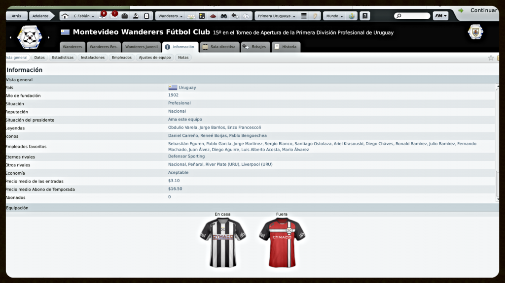
Task: Open the globe icon next to Mundo
Action: click(352, 16)
